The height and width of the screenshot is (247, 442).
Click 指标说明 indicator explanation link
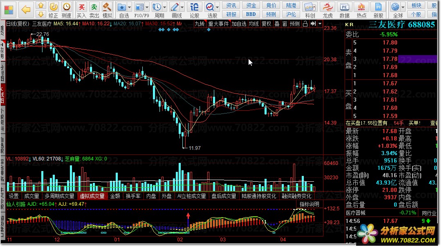(x=309, y=204)
